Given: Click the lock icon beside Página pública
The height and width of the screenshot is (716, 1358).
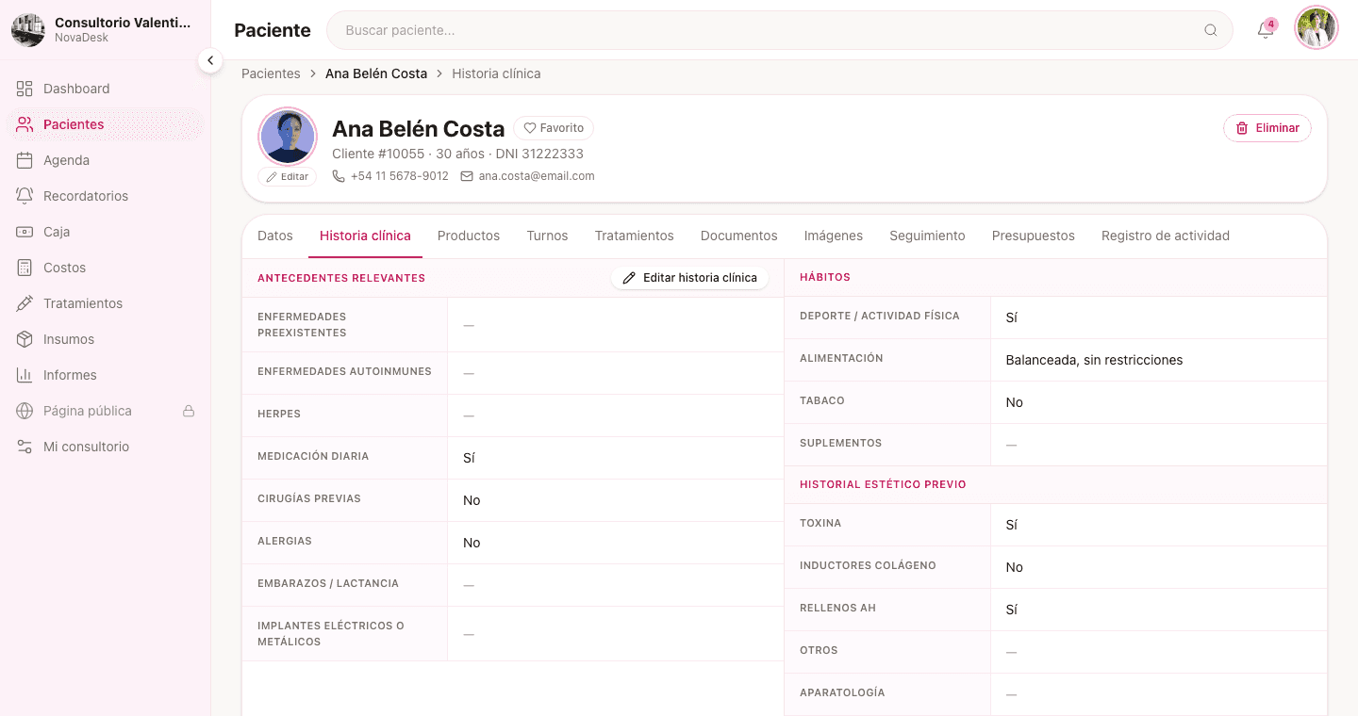Looking at the screenshot, I should 189,411.
